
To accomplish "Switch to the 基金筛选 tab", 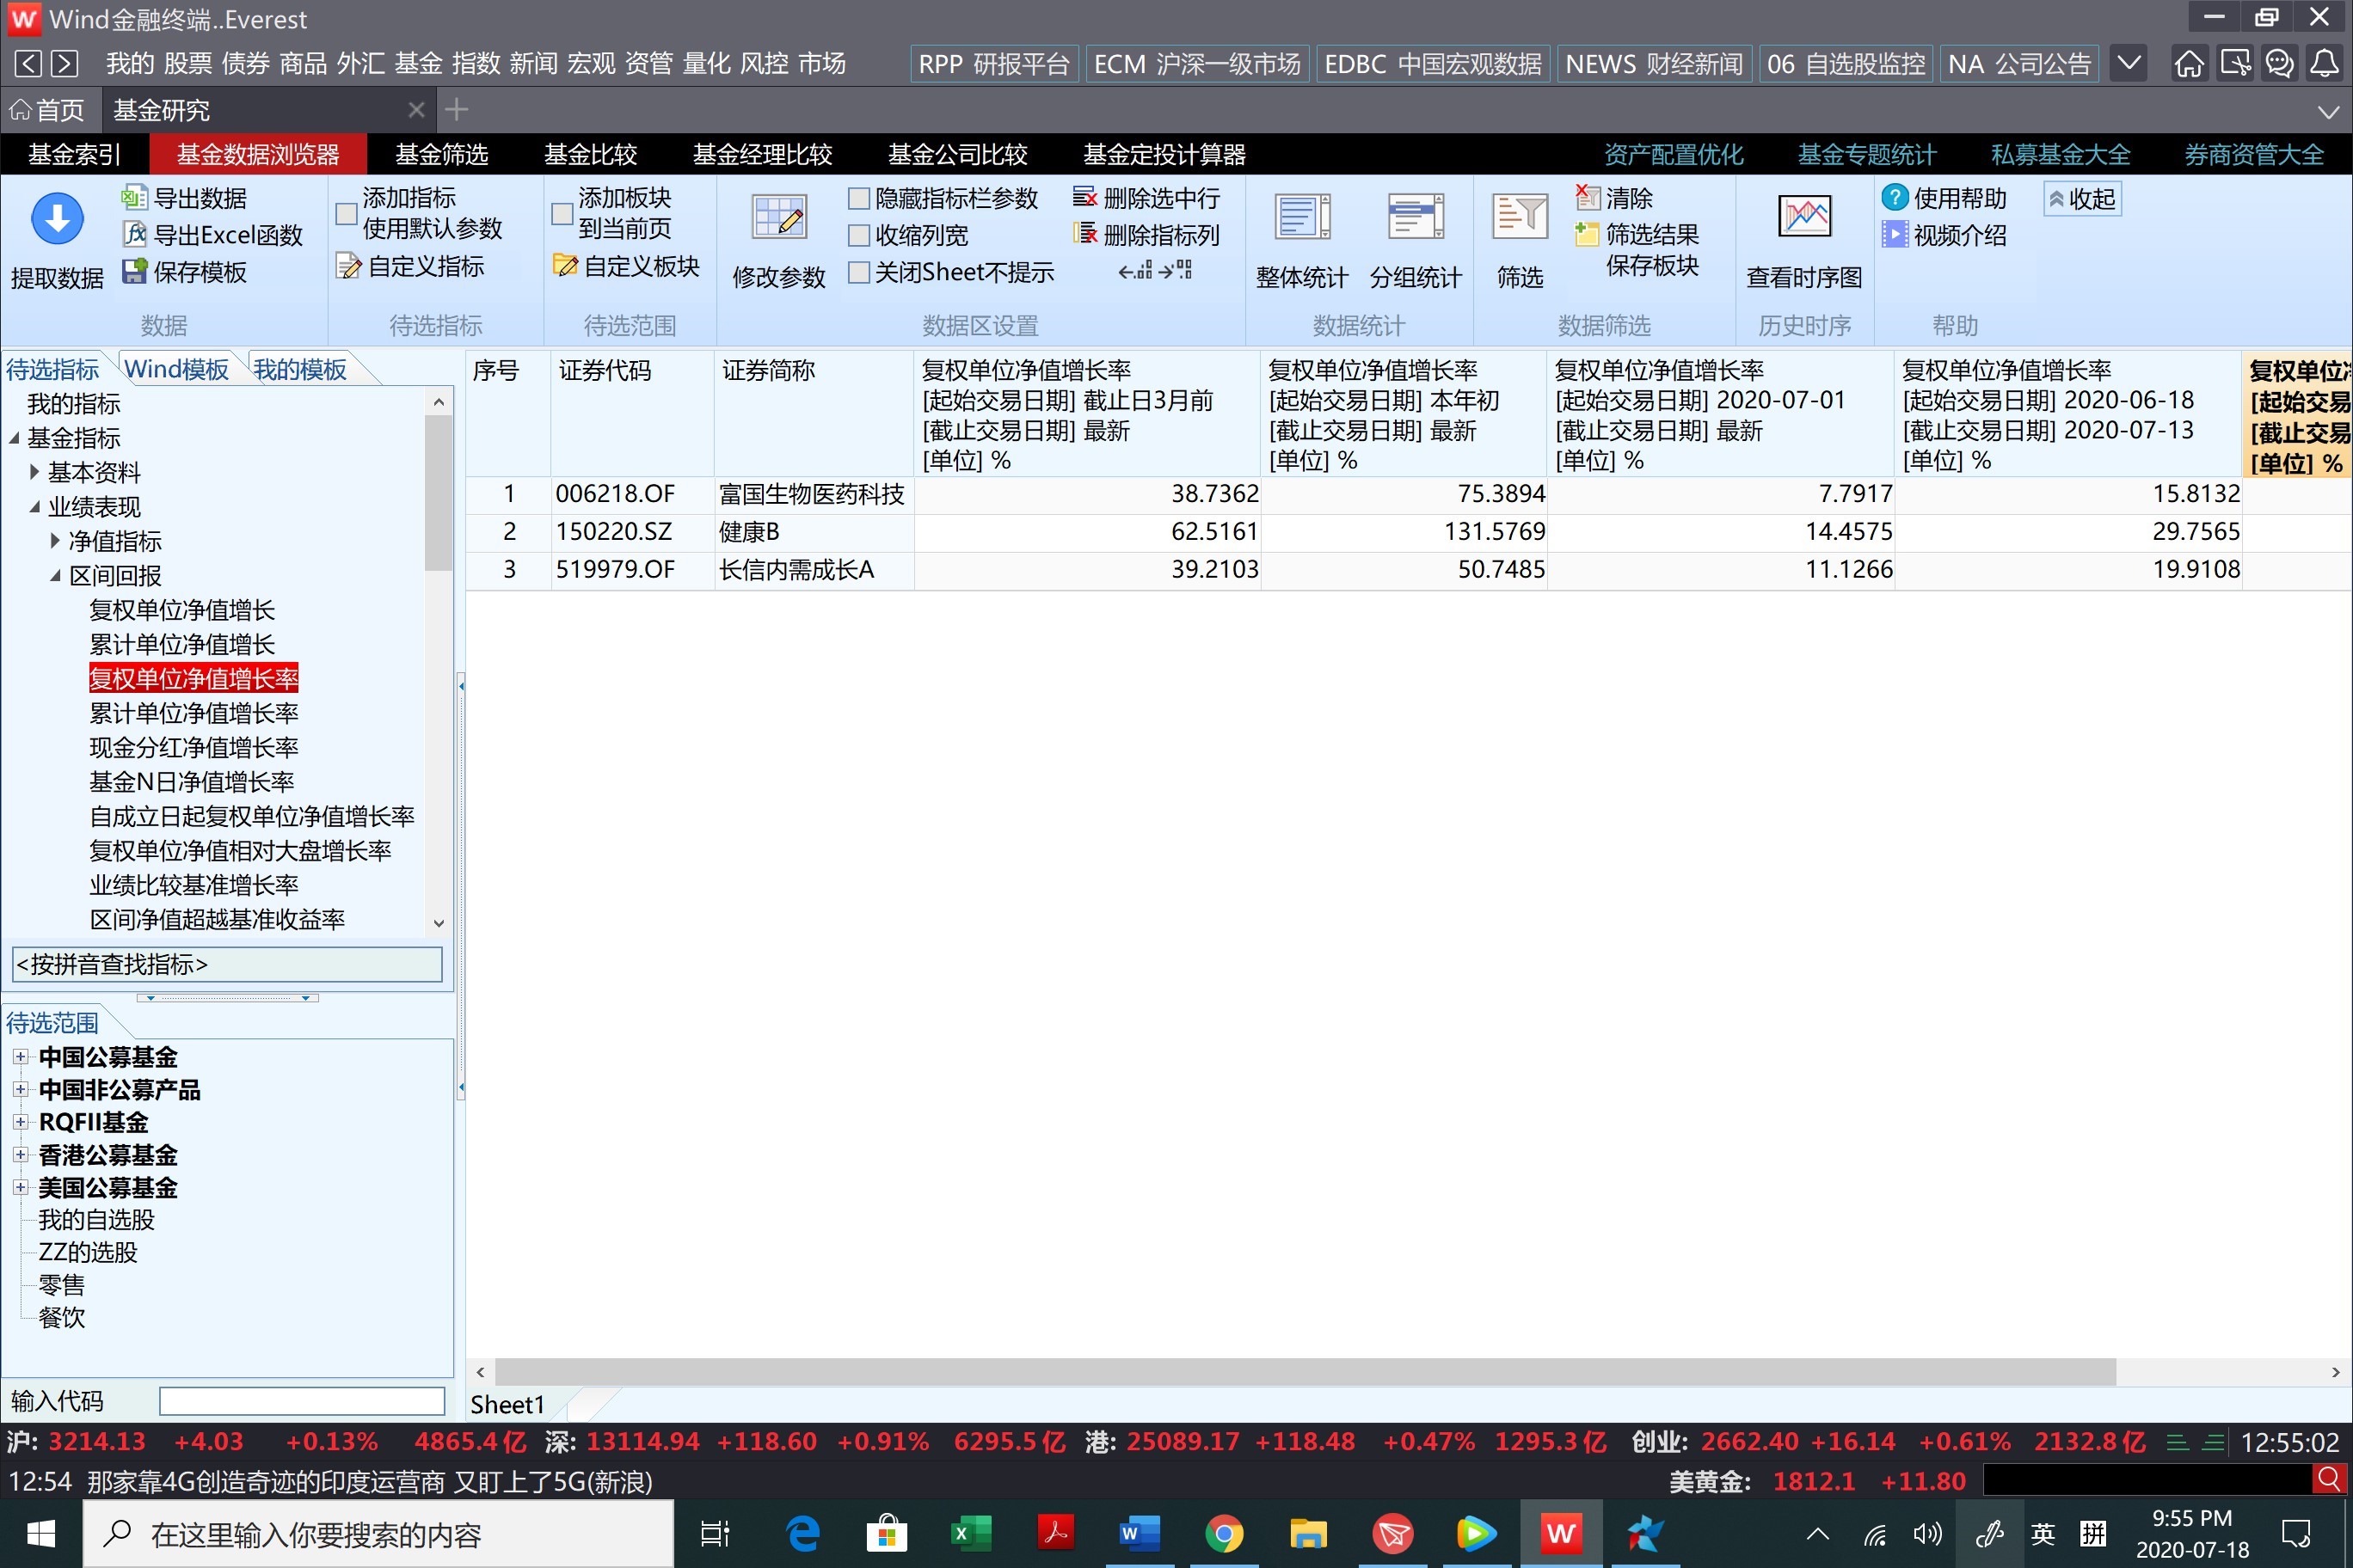I will pos(441,155).
